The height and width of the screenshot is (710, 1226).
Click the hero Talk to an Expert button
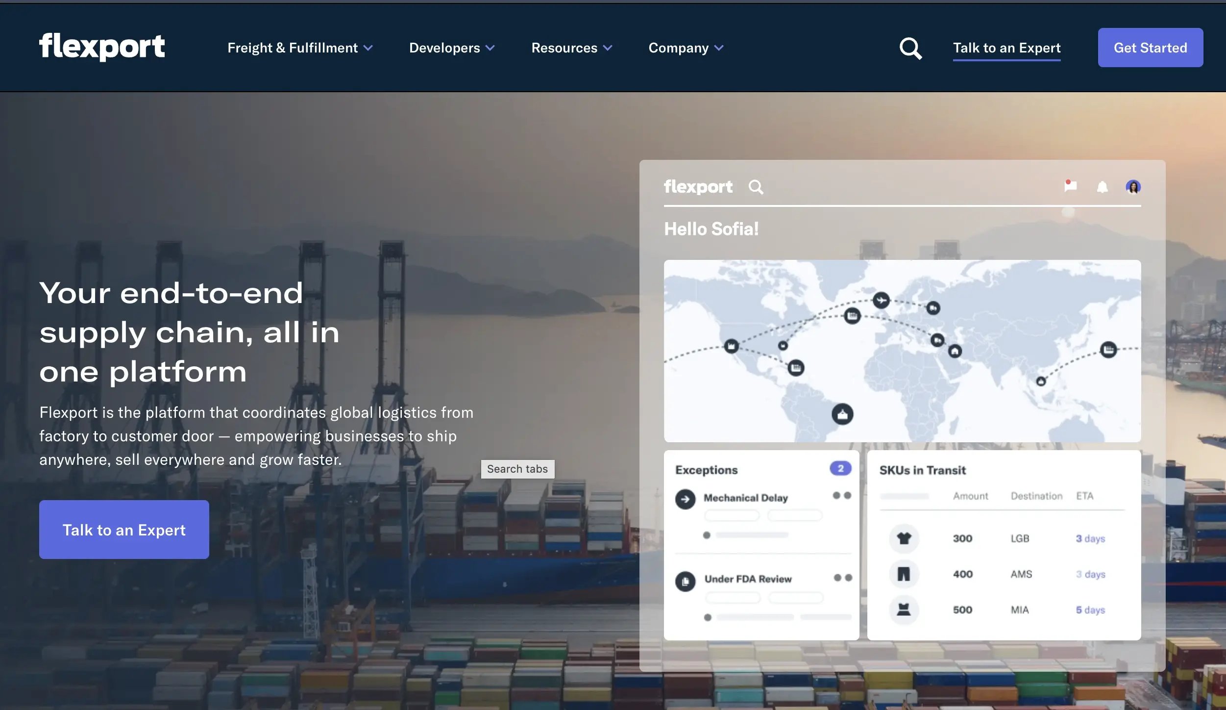click(124, 530)
